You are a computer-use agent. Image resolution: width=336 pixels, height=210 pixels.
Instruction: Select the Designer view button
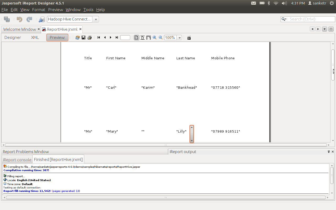[x=13, y=38]
